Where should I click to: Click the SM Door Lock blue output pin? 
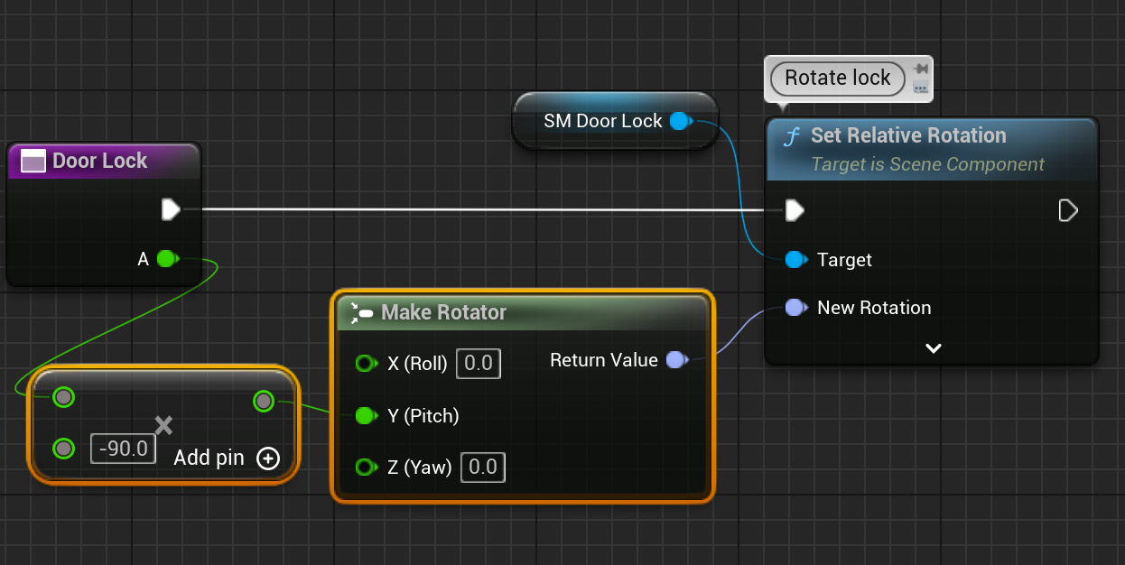[x=681, y=121]
